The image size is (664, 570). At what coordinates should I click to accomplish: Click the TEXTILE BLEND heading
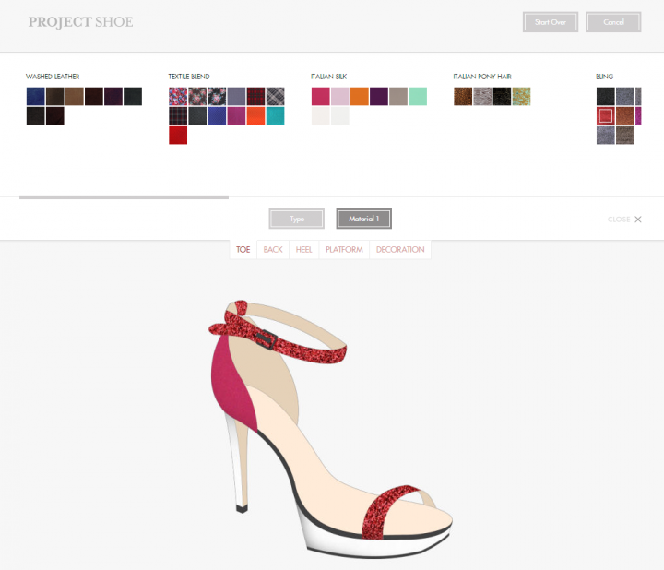189,77
